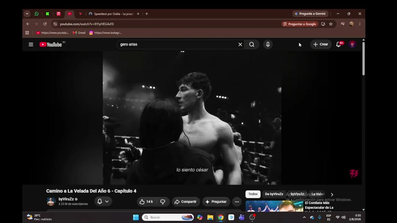The width and height of the screenshot is (397, 223).
Task: Select the 'Todos' filter chip
Action: (x=253, y=194)
